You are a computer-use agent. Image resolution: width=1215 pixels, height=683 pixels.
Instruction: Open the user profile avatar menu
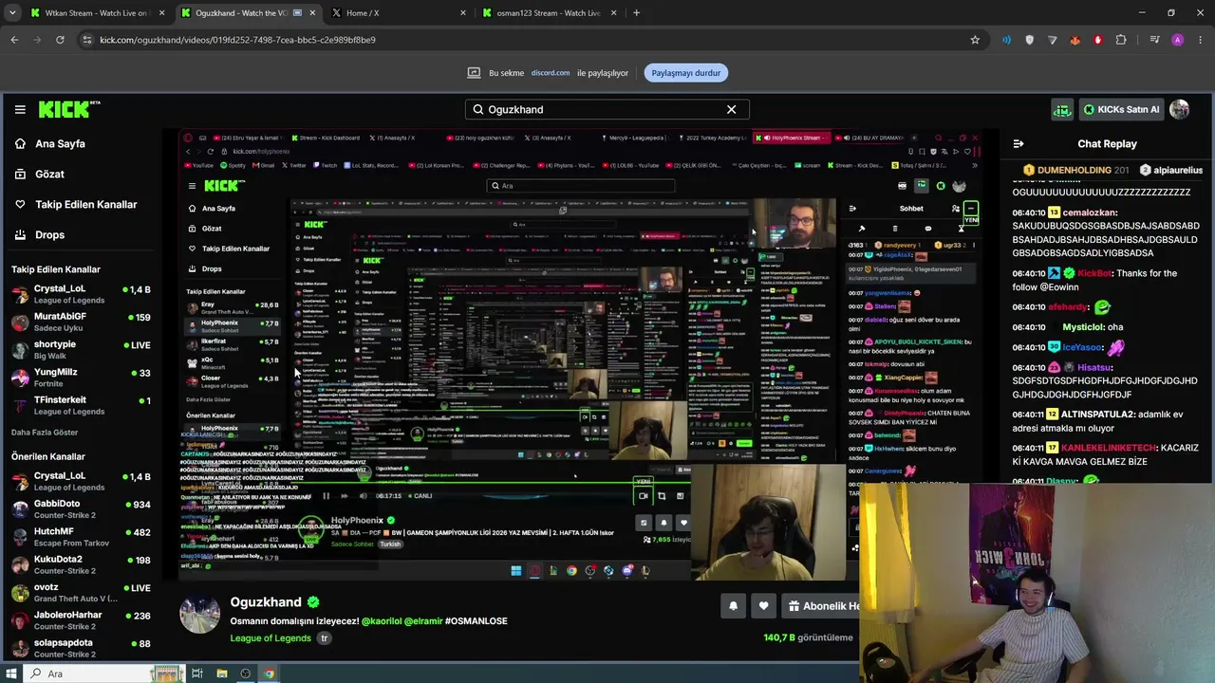click(x=1180, y=109)
